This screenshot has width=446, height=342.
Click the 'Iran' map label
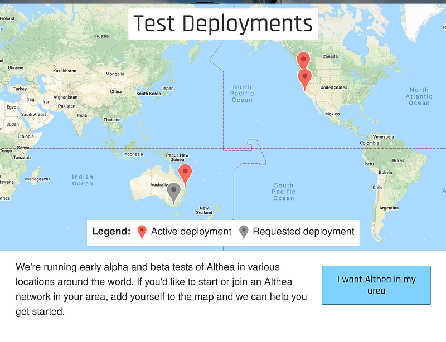[x=46, y=102]
